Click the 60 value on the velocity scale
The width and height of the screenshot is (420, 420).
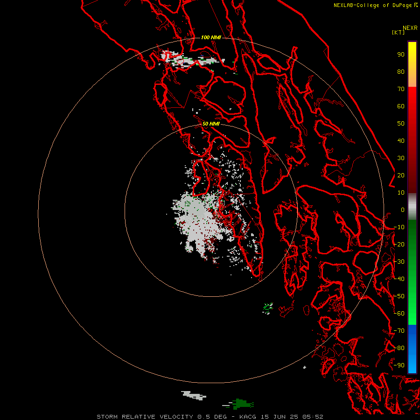(401, 106)
